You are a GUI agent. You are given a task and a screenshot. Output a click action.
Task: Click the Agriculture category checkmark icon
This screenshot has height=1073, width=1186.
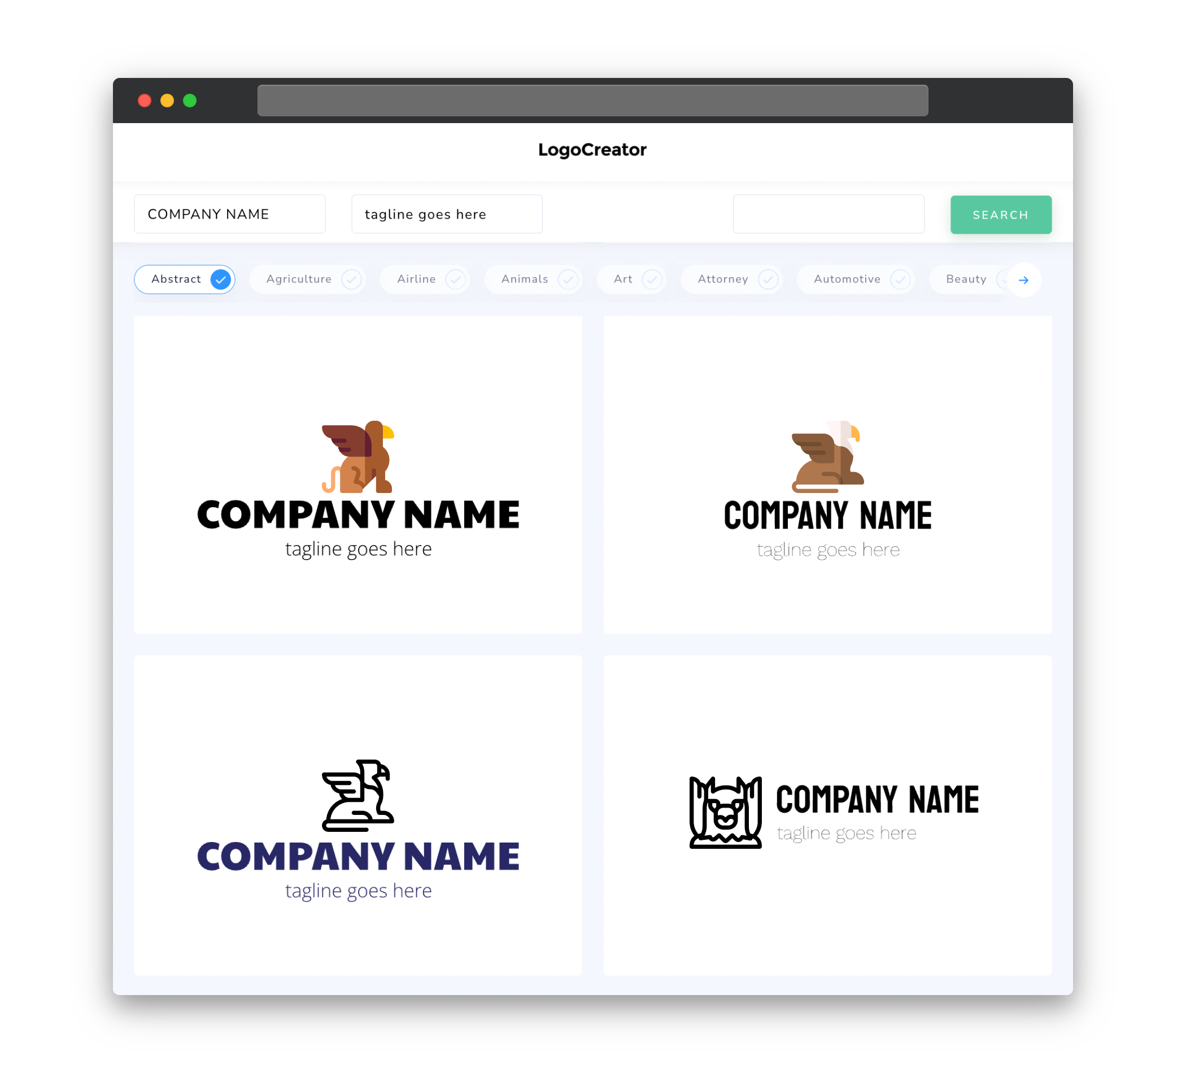pyautogui.click(x=351, y=280)
